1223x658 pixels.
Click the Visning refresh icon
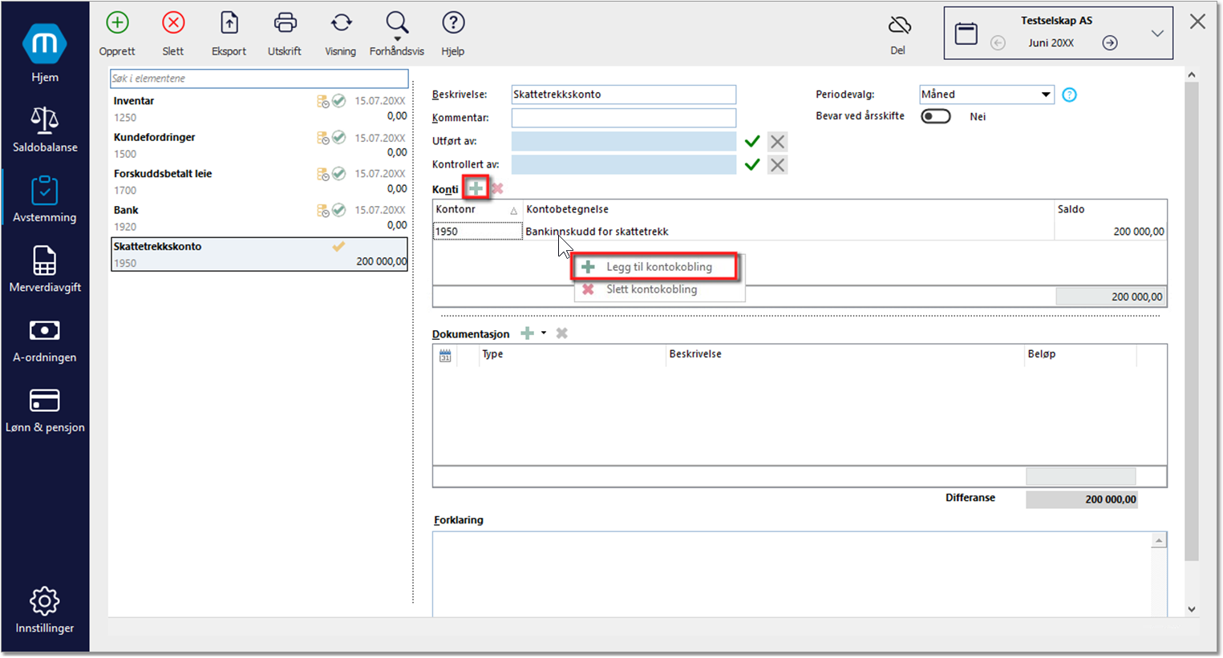(341, 23)
